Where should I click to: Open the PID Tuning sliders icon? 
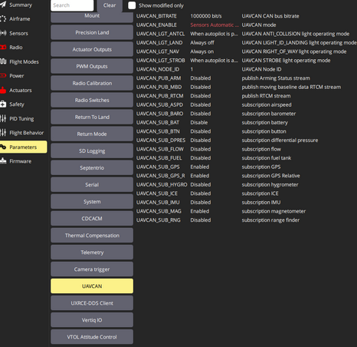point(3,118)
